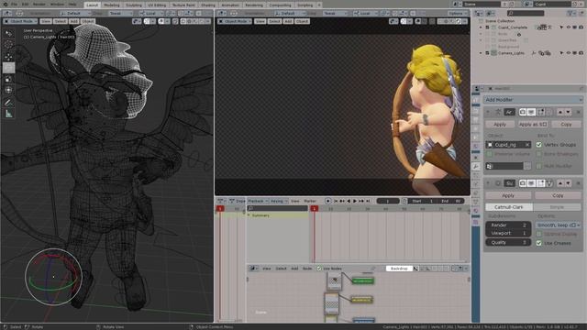
Task: Select the Select Box tool in left toolbar
Action: pyautogui.click(x=8, y=34)
